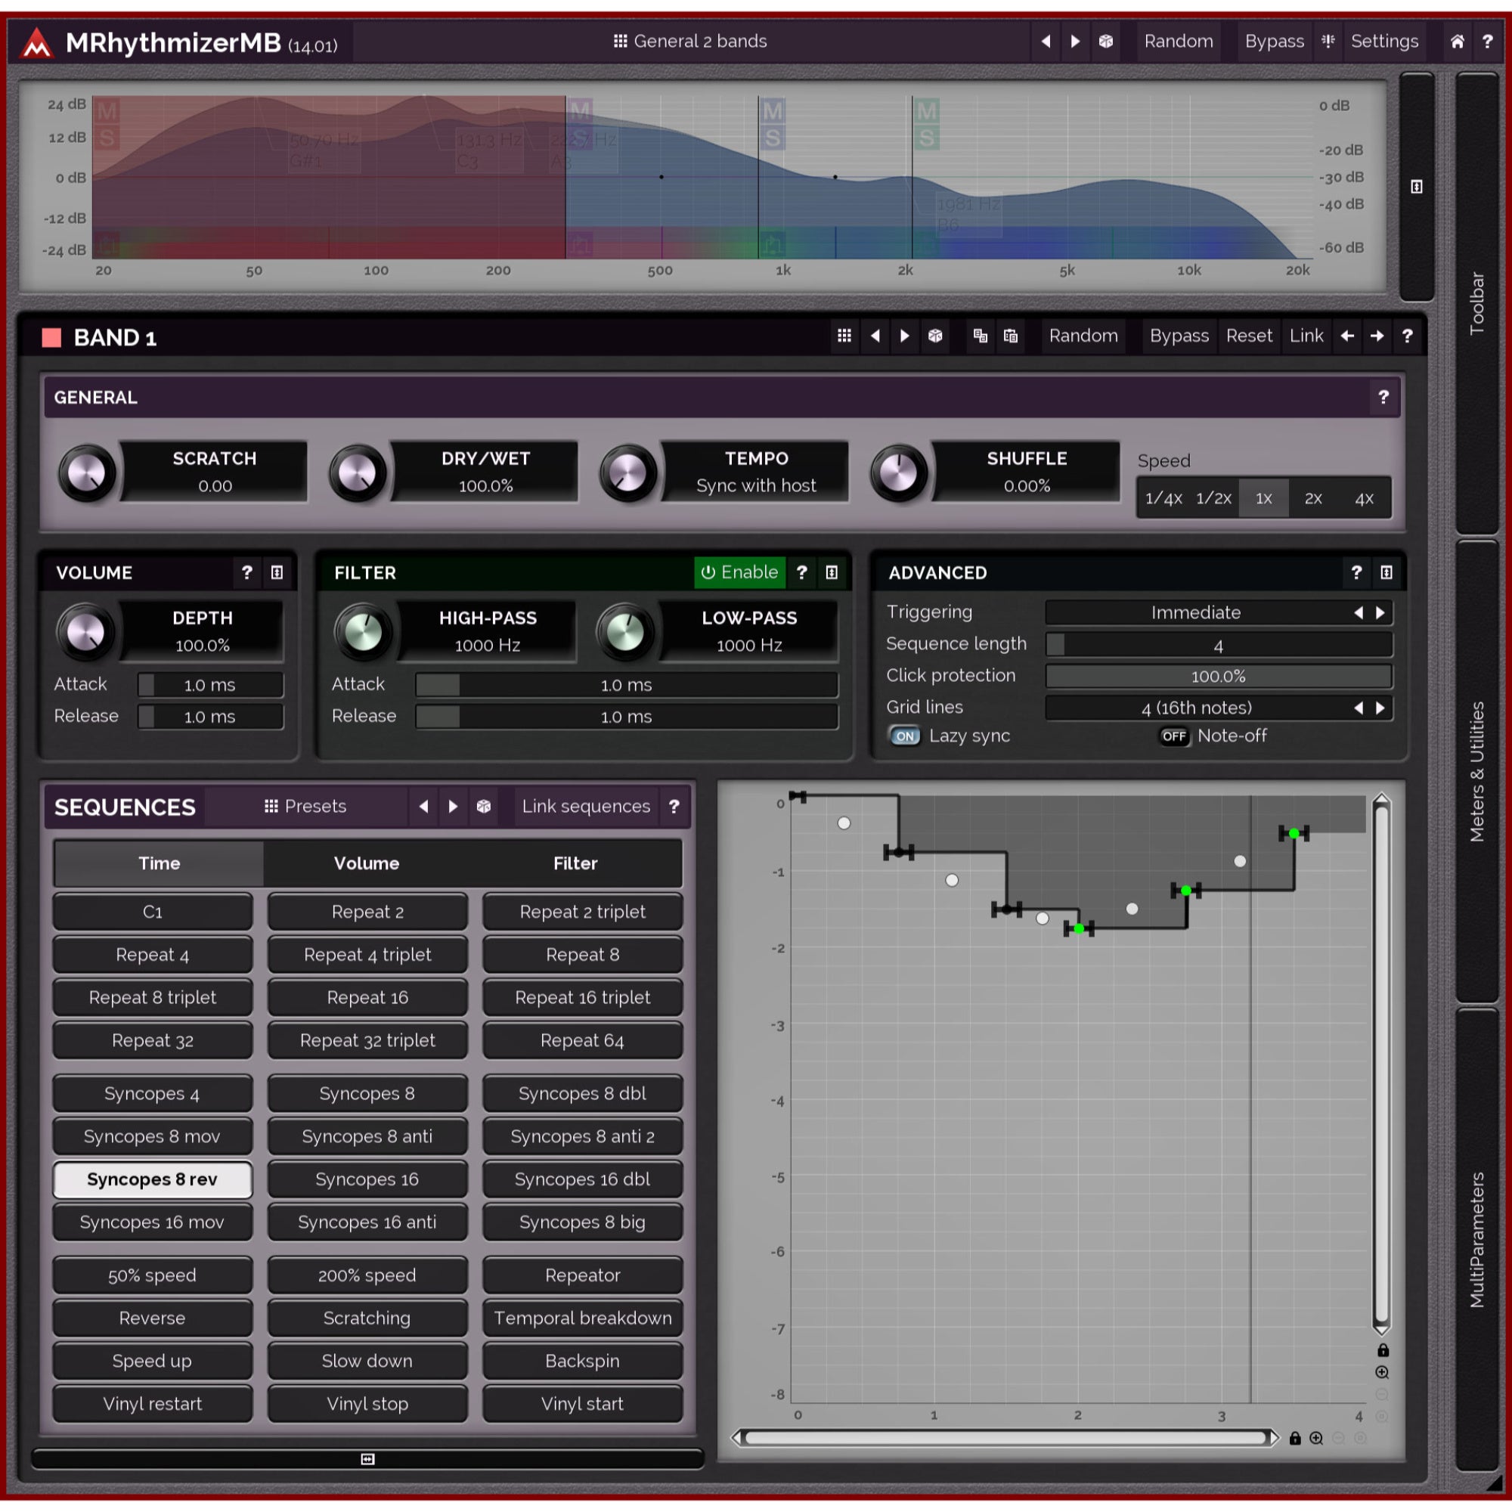Click Band 1 random dice icon
1512x1512 pixels.
[x=935, y=336]
